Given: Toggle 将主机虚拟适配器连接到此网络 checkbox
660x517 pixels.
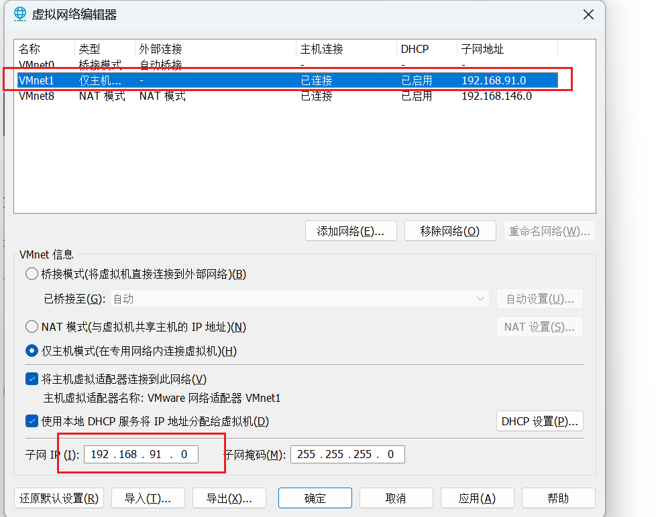Looking at the screenshot, I should pyautogui.click(x=32, y=379).
